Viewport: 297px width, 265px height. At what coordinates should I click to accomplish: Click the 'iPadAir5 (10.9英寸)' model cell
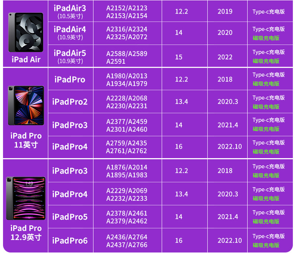coord(70,56)
